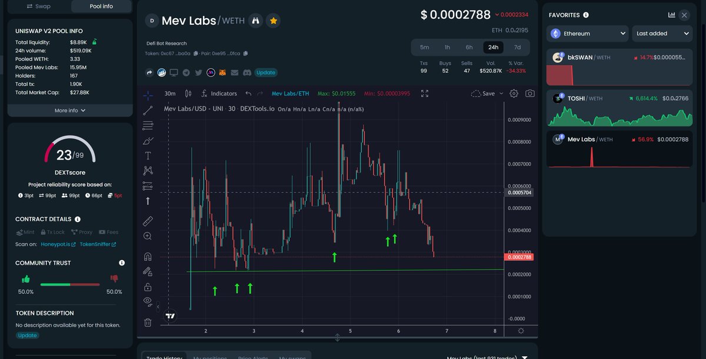Toggle the magnet snap mode
706x359 pixels.
pyautogui.click(x=148, y=257)
